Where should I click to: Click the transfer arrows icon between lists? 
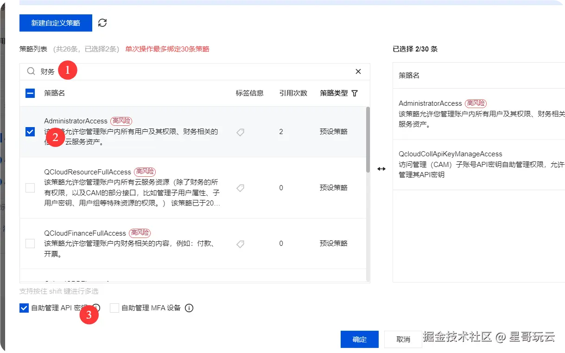381,169
